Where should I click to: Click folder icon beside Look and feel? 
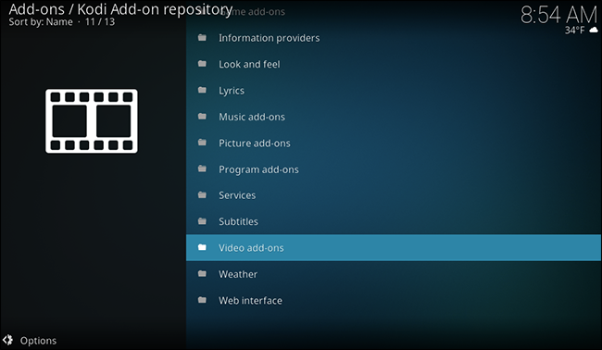(x=202, y=64)
